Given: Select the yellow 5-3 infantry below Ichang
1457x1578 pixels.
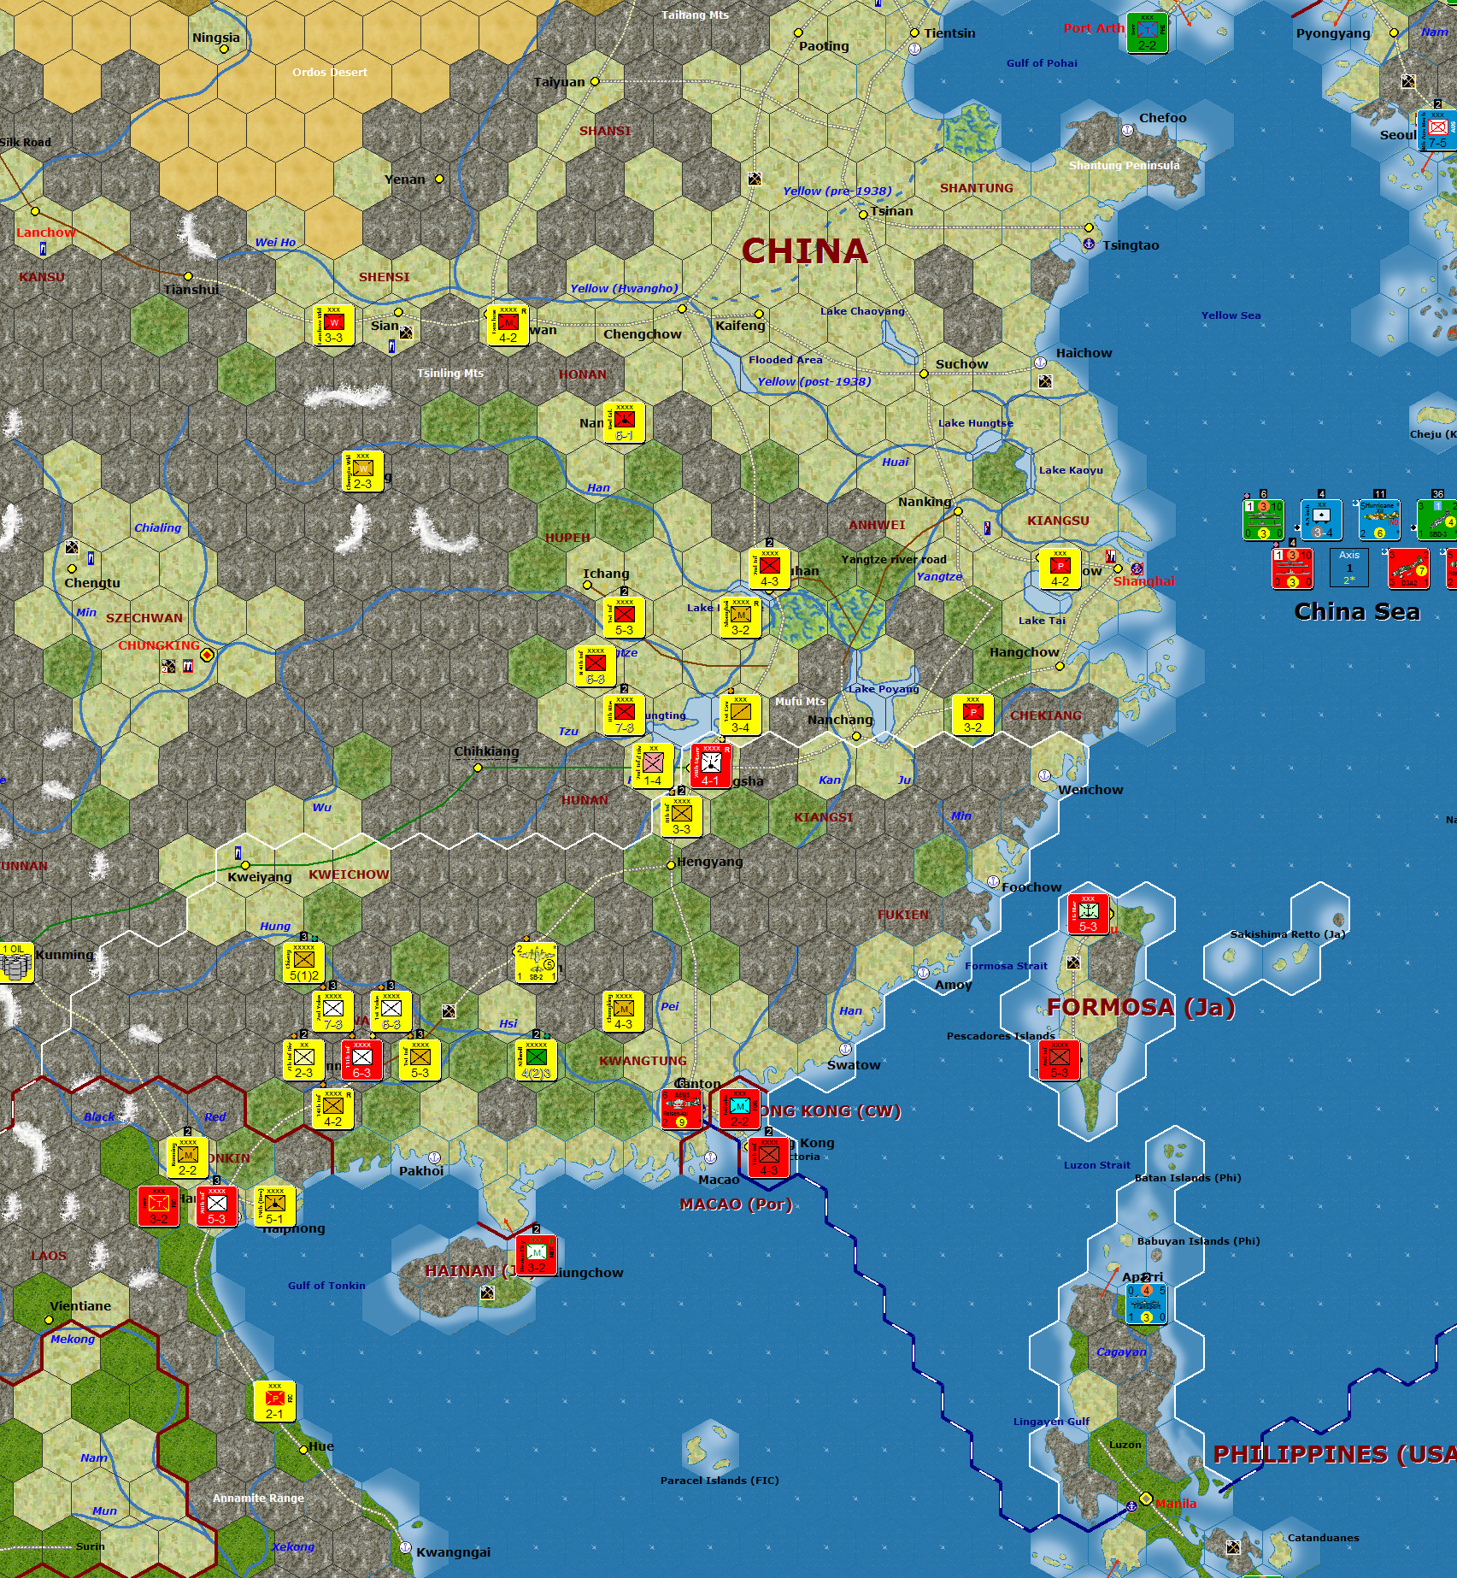Looking at the screenshot, I should click(624, 618).
